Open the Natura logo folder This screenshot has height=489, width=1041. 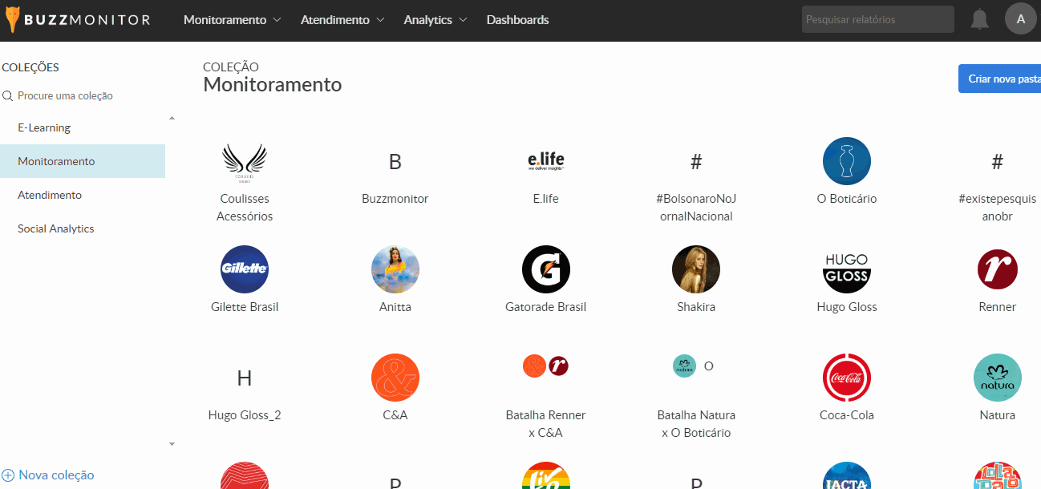click(997, 378)
